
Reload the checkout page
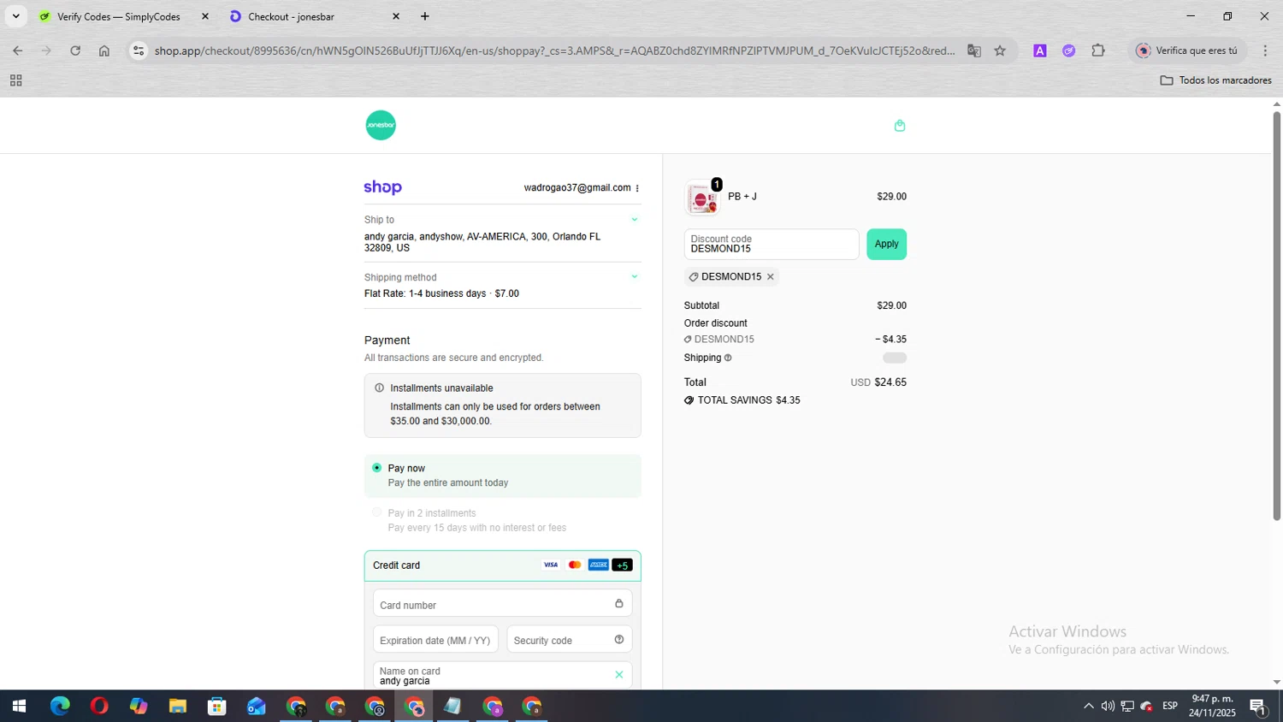pos(75,50)
